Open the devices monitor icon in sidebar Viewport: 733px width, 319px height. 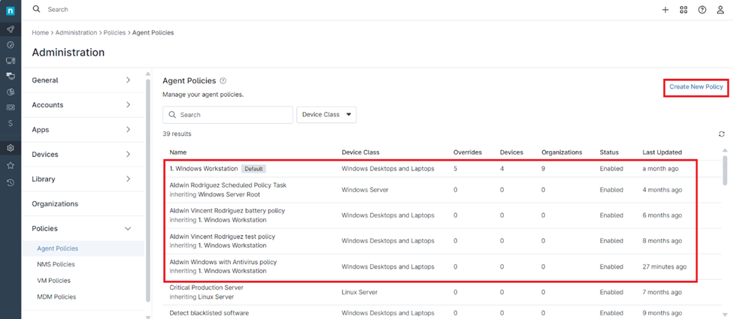click(11, 60)
